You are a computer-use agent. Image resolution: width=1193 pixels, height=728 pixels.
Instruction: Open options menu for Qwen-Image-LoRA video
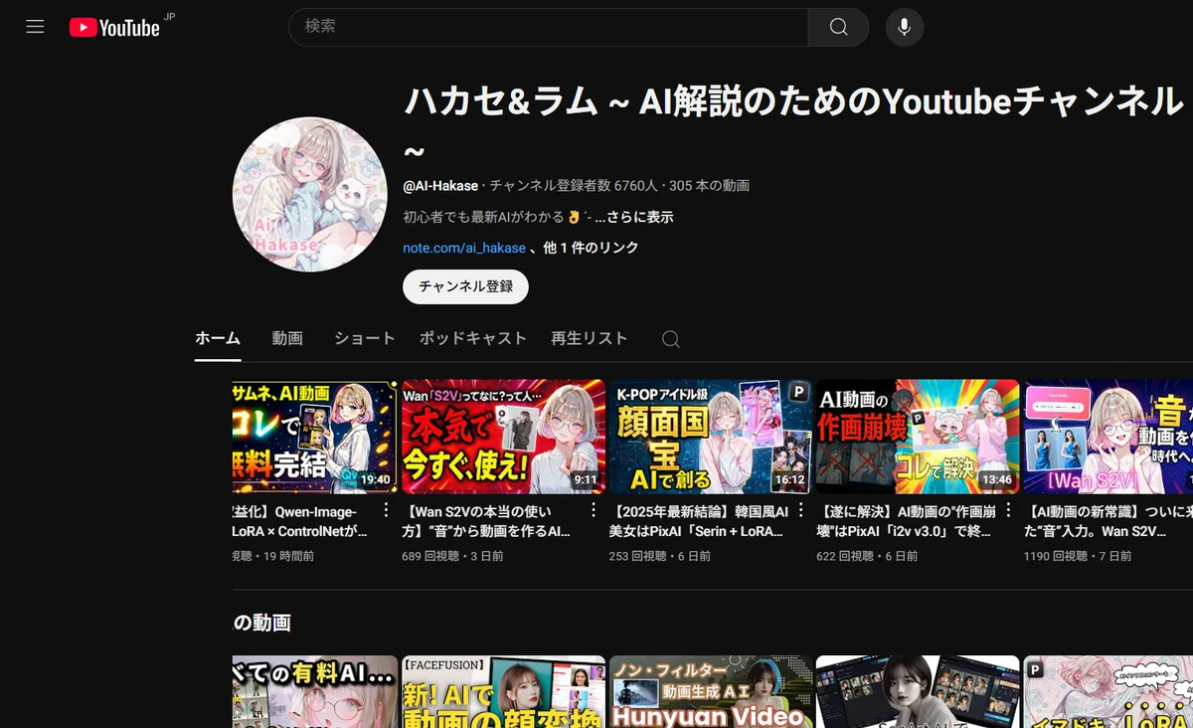point(386,510)
